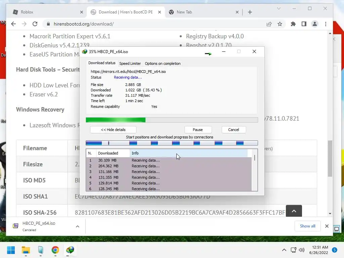This screenshot has width=344, height=258.
Task: Click Macrorit Partition Expert v5.6.1 text
Action: pyautogui.click(x=70, y=36)
